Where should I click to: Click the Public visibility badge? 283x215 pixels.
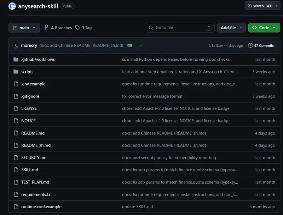[68, 6]
